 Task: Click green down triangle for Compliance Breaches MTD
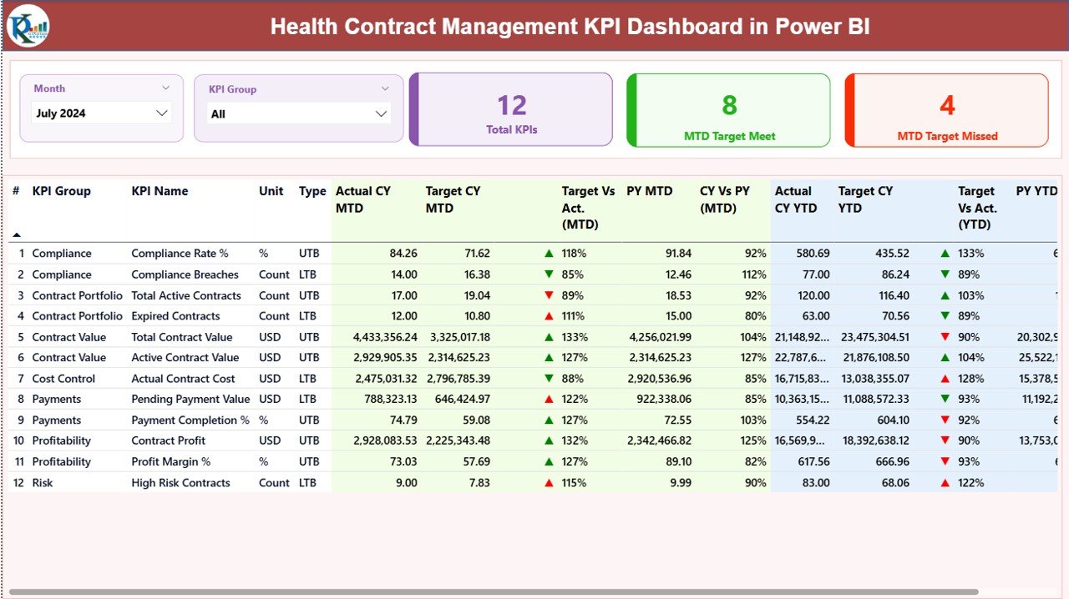coord(550,274)
